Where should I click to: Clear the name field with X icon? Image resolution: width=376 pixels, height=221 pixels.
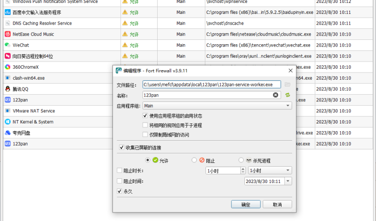tap(276, 95)
